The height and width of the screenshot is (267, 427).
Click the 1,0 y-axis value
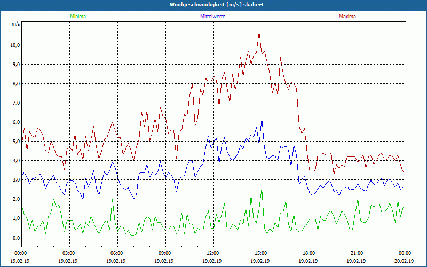tap(17, 218)
